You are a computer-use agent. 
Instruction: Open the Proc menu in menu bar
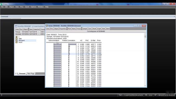[22, 7]
